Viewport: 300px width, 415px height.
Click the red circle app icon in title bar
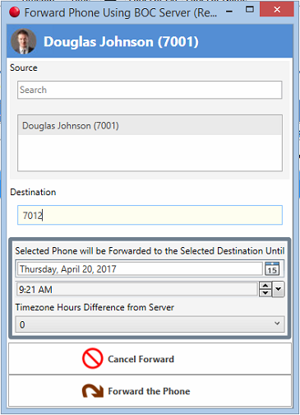click(x=15, y=12)
